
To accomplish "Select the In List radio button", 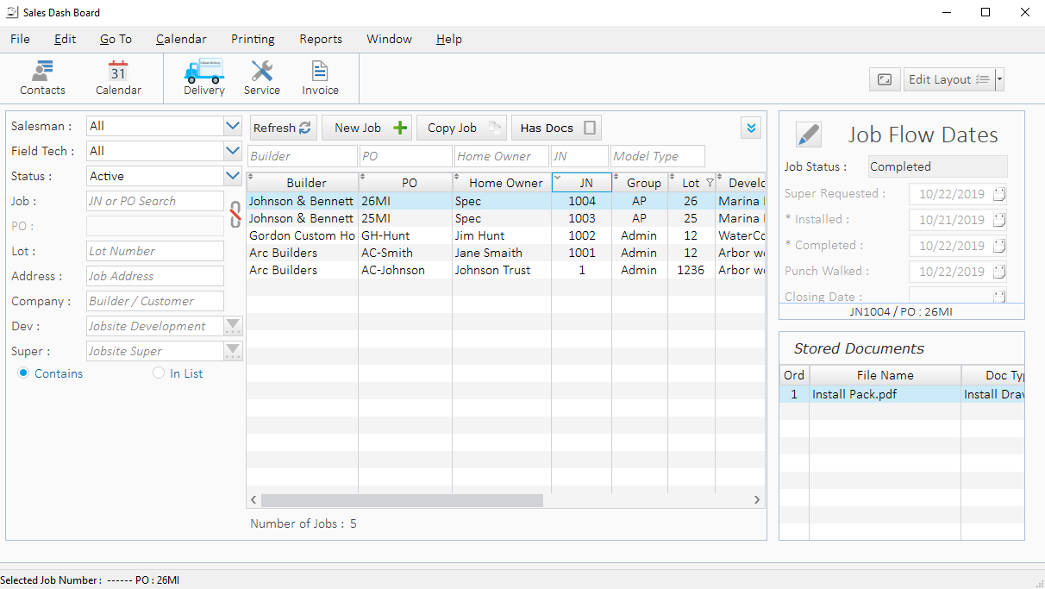I will [x=159, y=373].
